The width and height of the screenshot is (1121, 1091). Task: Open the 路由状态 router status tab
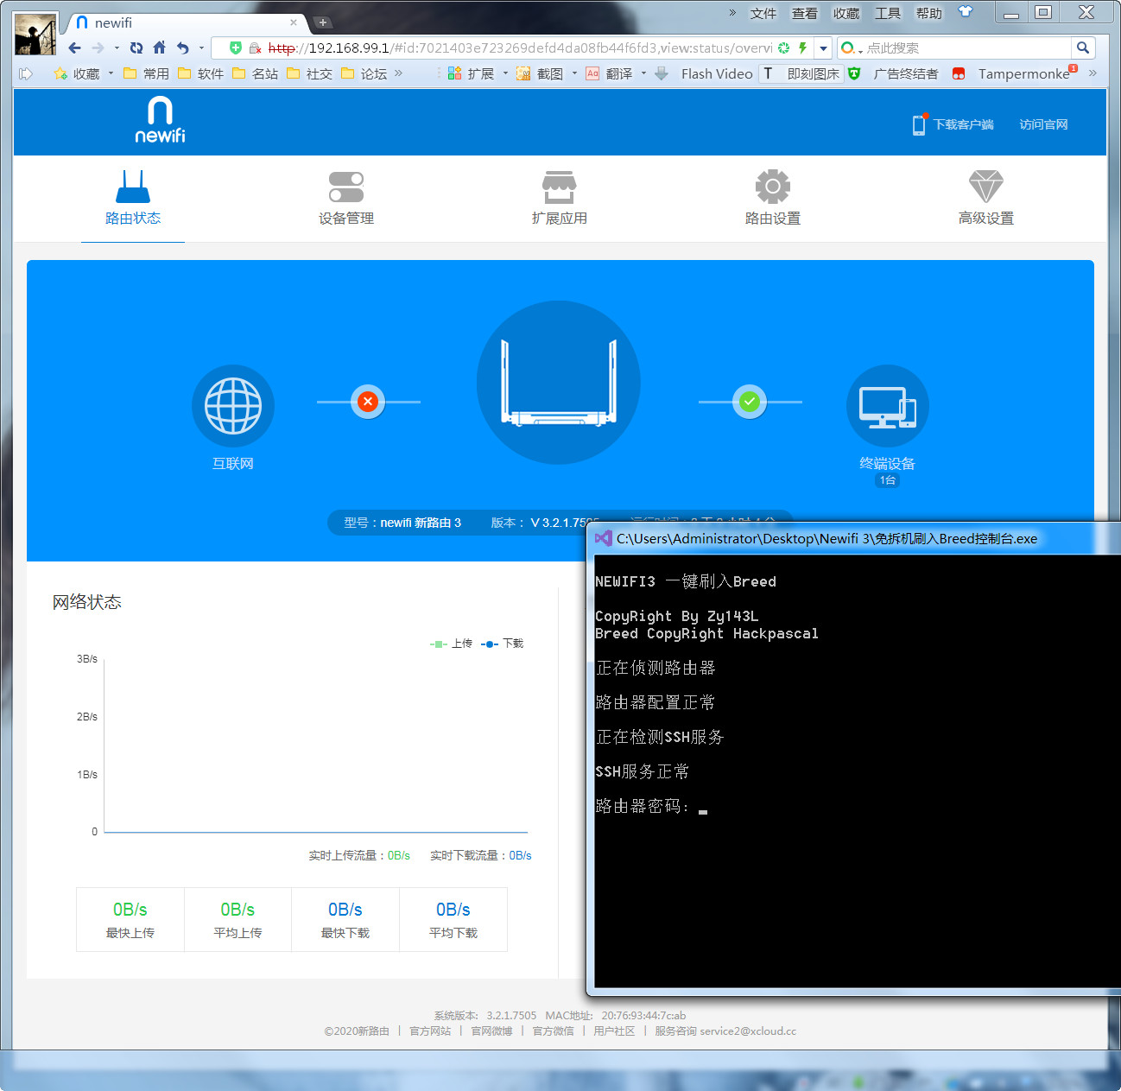coord(133,198)
